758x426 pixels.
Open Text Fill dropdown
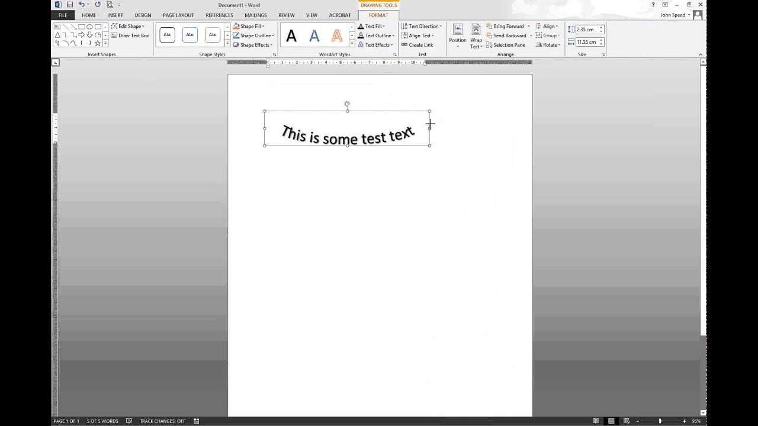click(x=371, y=26)
